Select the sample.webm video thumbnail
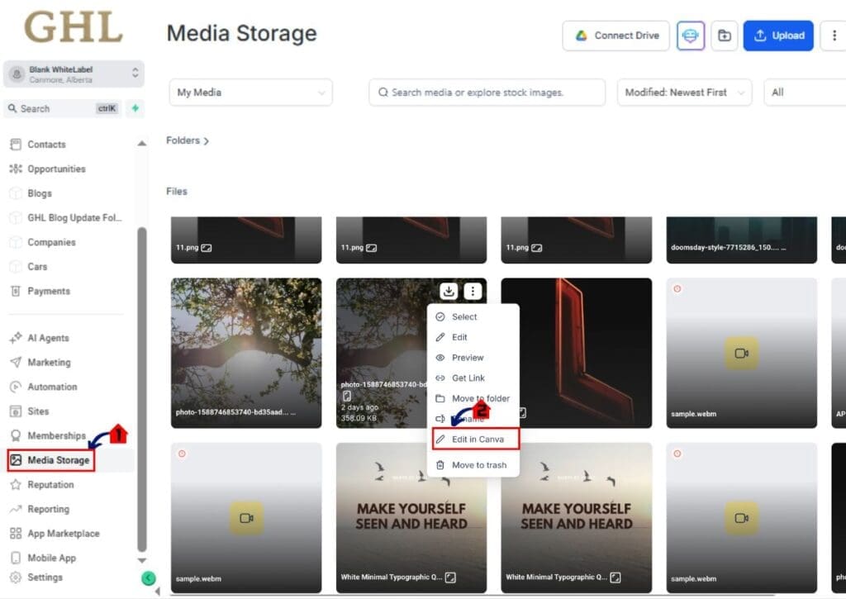The image size is (846, 599). tap(741, 353)
